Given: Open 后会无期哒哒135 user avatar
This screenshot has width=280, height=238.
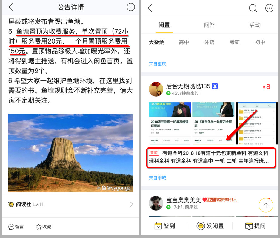Looking at the screenshot, I should click(x=156, y=89).
